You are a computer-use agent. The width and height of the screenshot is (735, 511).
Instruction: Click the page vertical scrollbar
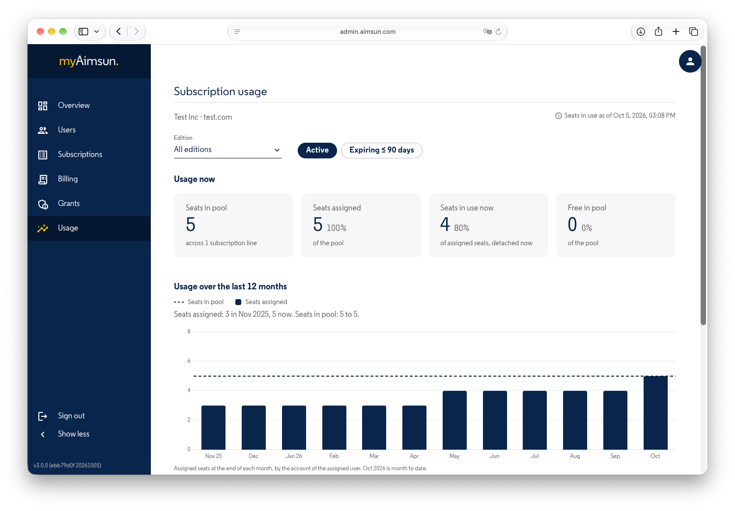(x=703, y=185)
